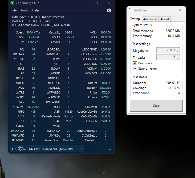Click the Error count value 0
This screenshot has width=195, height=178.
tap(179, 93)
